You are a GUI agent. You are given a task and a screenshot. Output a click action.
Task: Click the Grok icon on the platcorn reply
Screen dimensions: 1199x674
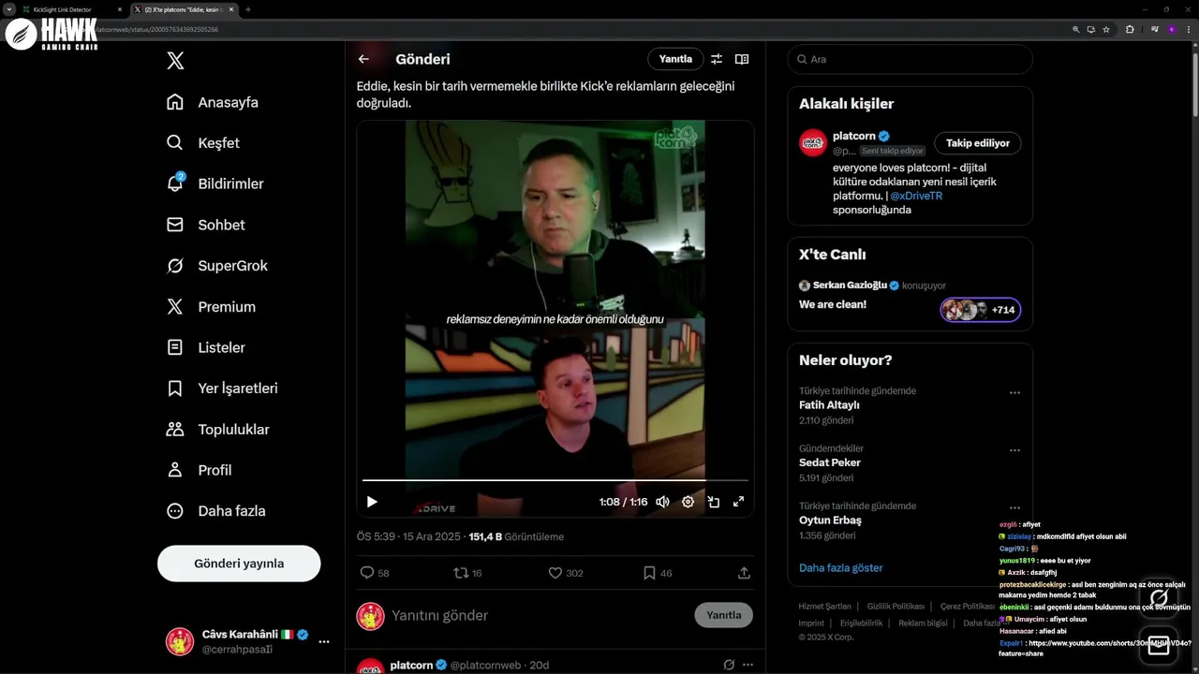tap(729, 665)
